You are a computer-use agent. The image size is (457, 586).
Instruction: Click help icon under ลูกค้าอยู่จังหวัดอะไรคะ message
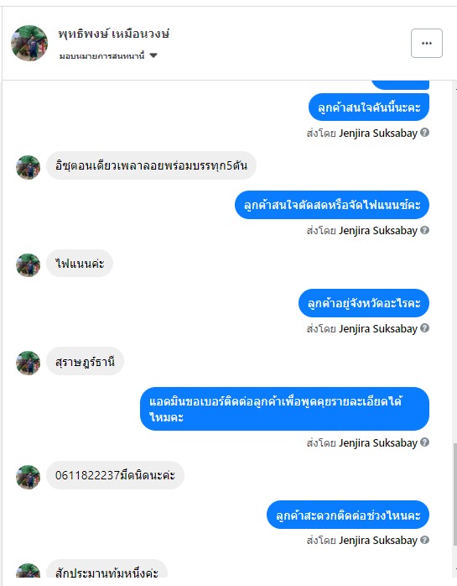pyautogui.click(x=424, y=327)
